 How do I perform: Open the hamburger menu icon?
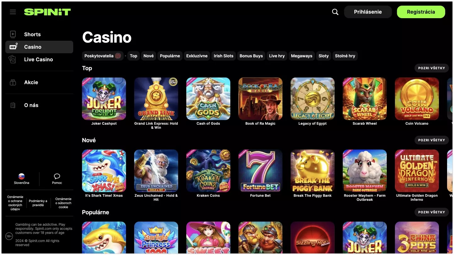pyautogui.click(x=13, y=12)
